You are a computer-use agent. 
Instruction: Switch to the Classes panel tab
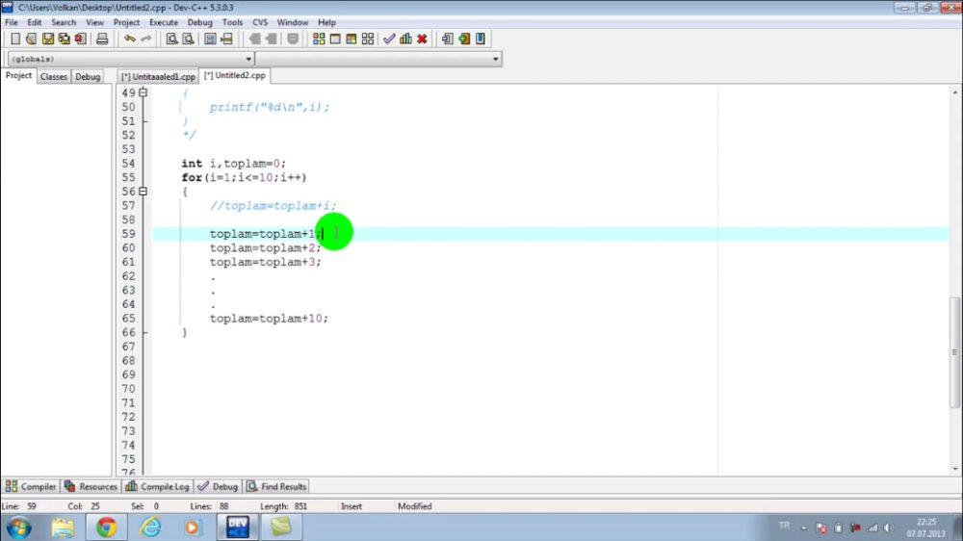53,77
